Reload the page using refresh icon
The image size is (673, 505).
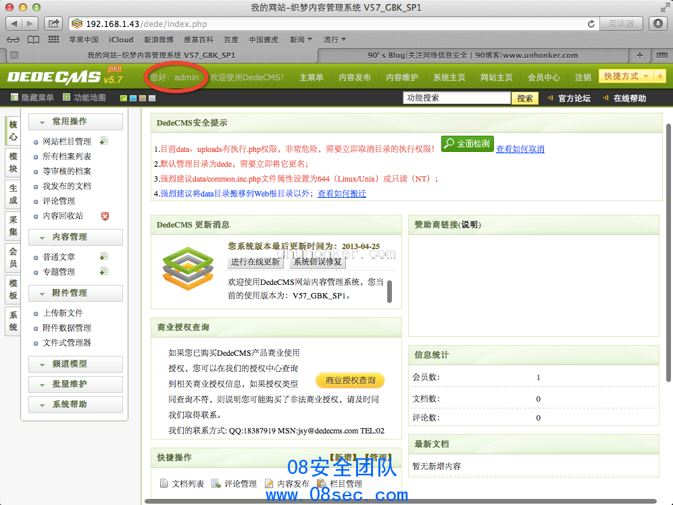click(x=591, y=24)
